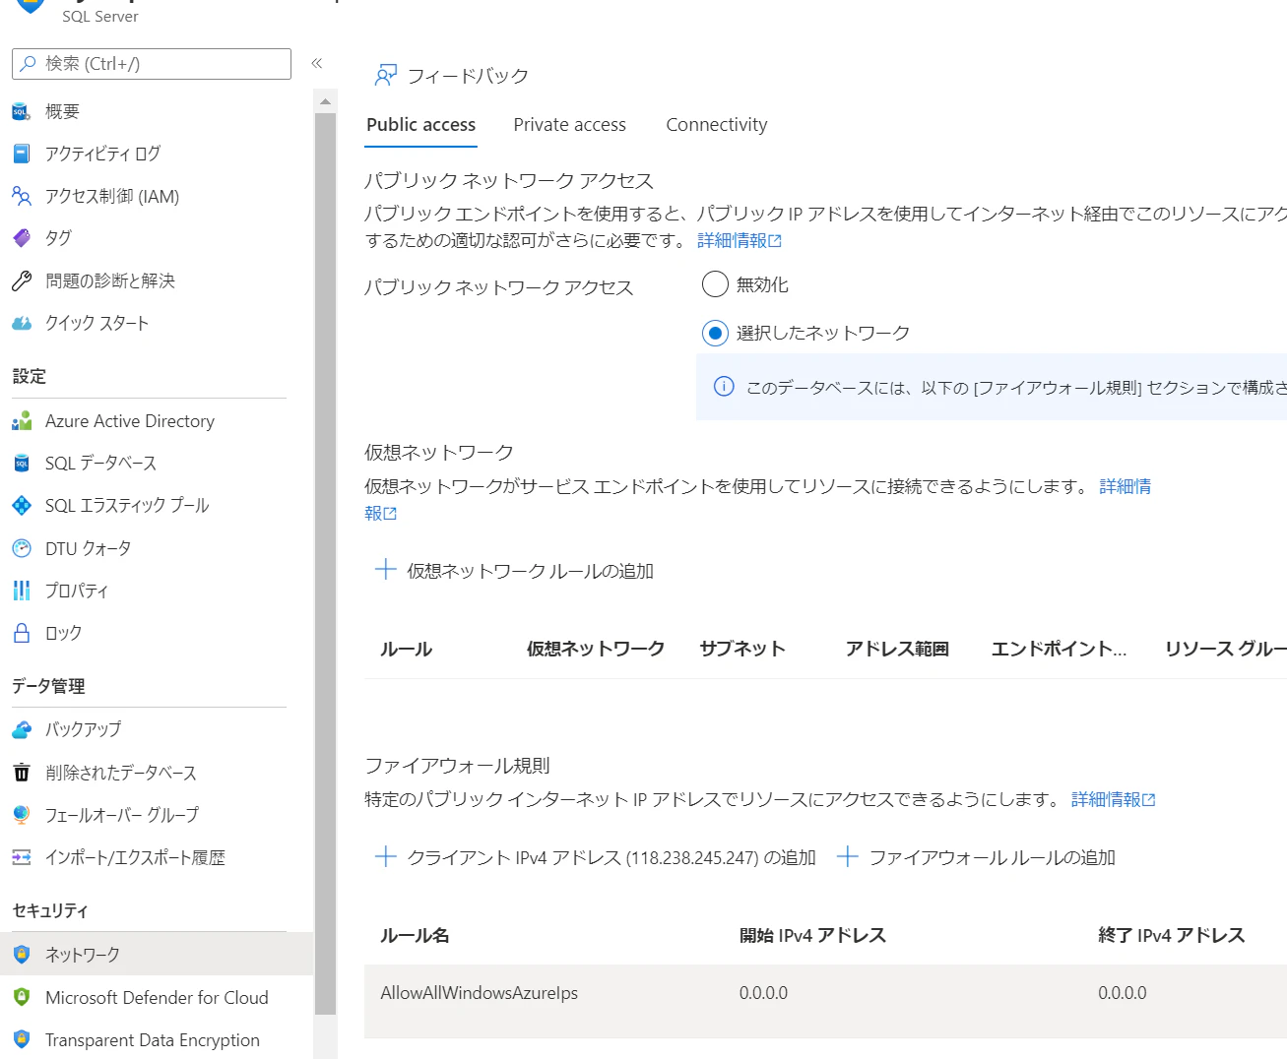Image resolution: width=1287 pixels, height=1059 pixels.
Task: Open 詳細情報 link under パブリック ネットワーク アクセス
Action: 740,240
